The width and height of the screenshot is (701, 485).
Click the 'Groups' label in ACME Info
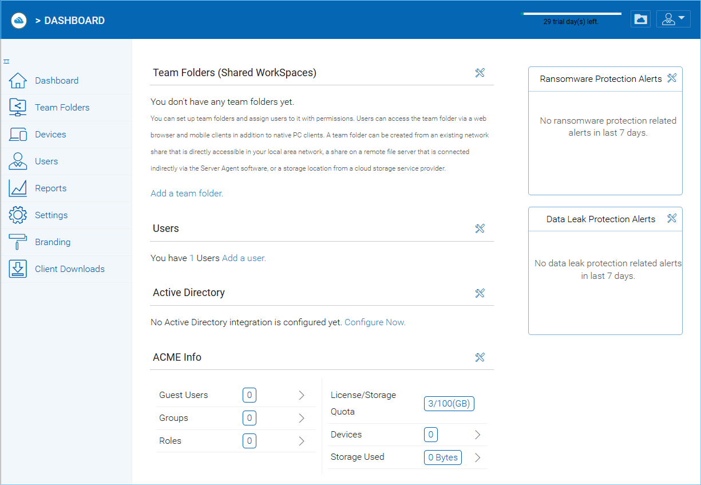[173, 418]
